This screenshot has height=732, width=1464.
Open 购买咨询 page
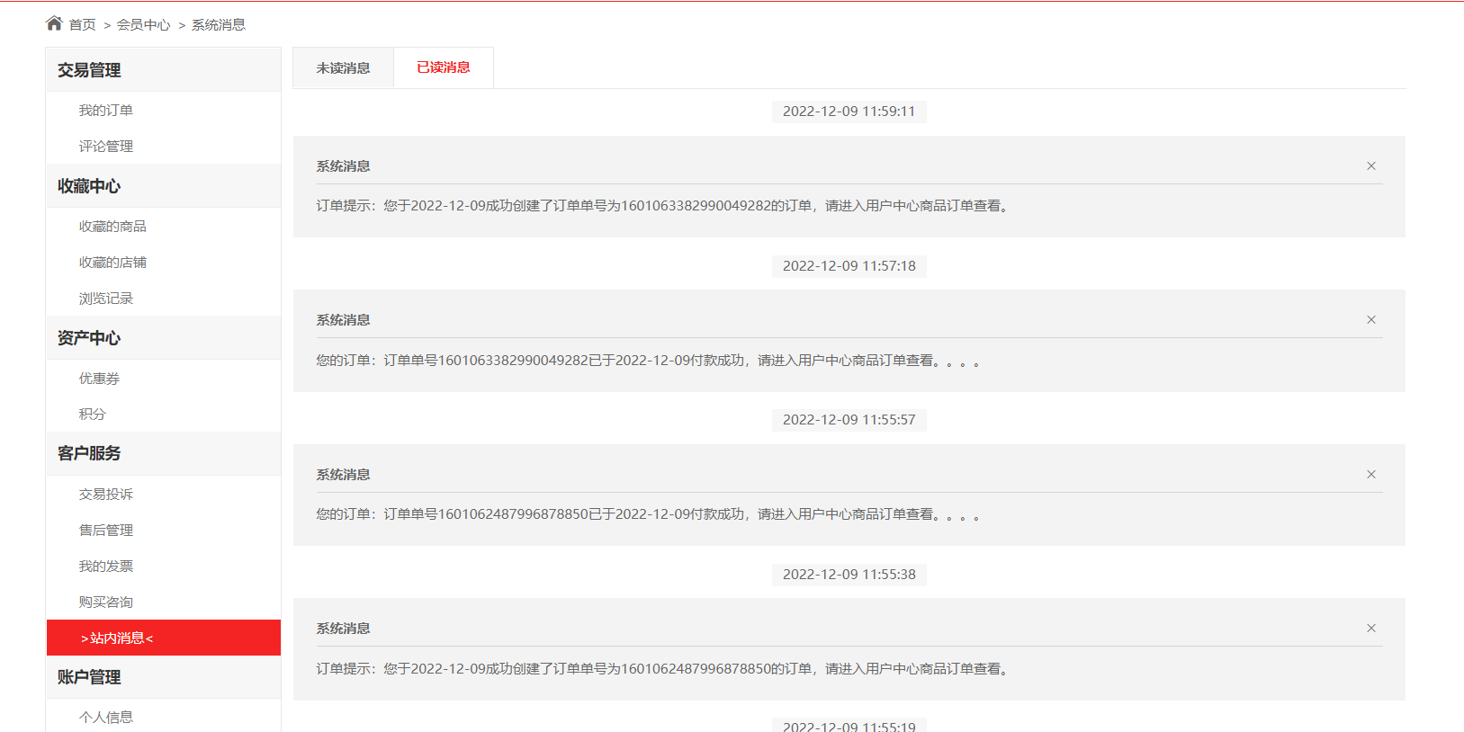point(105,602)
